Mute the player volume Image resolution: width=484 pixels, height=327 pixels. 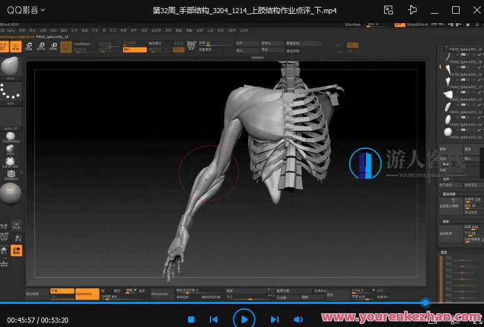(x=299, y=319)
